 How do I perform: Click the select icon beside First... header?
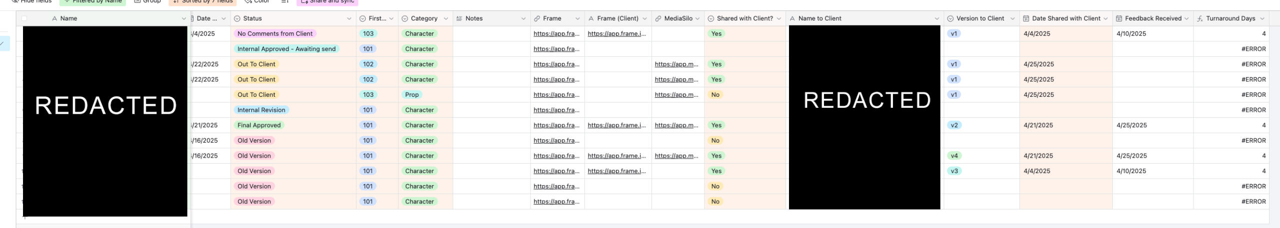(x=362, y=18)
